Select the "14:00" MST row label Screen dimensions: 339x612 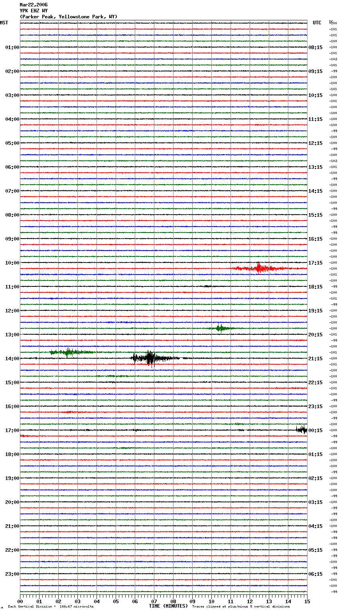pos(12,359)
